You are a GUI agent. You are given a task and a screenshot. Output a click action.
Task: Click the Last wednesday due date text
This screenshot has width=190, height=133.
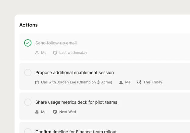click(73, 53)
